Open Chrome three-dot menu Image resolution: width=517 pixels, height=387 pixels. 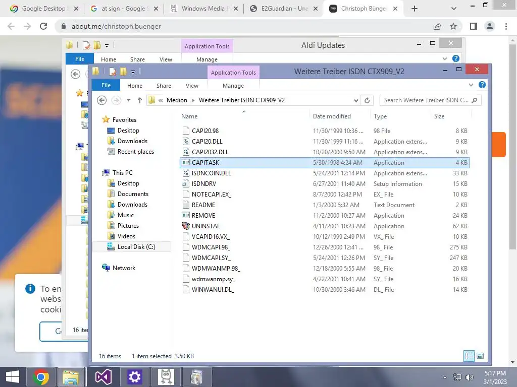[506, 26]
